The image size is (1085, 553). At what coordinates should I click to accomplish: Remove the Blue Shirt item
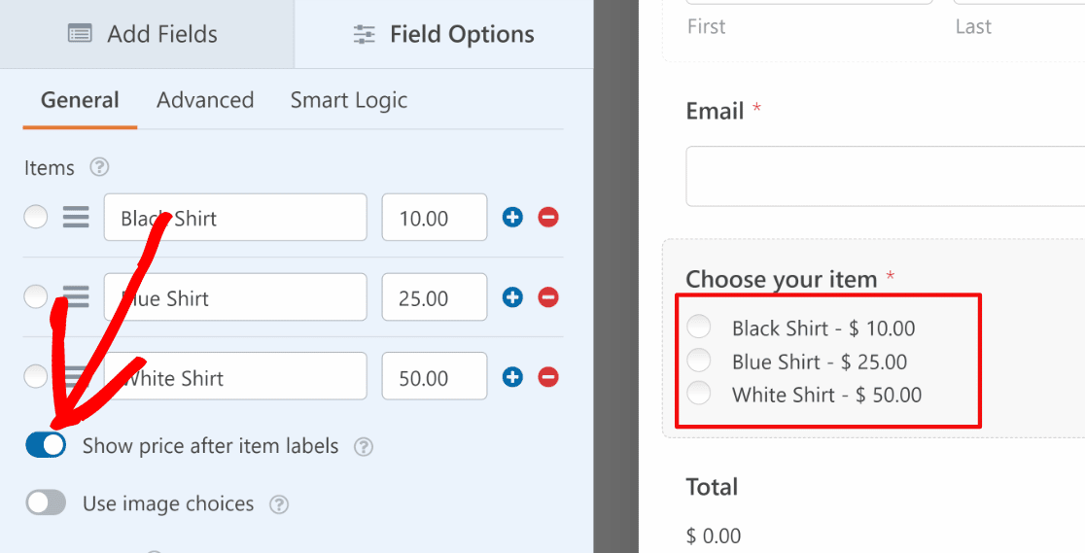tap(548, 297)
